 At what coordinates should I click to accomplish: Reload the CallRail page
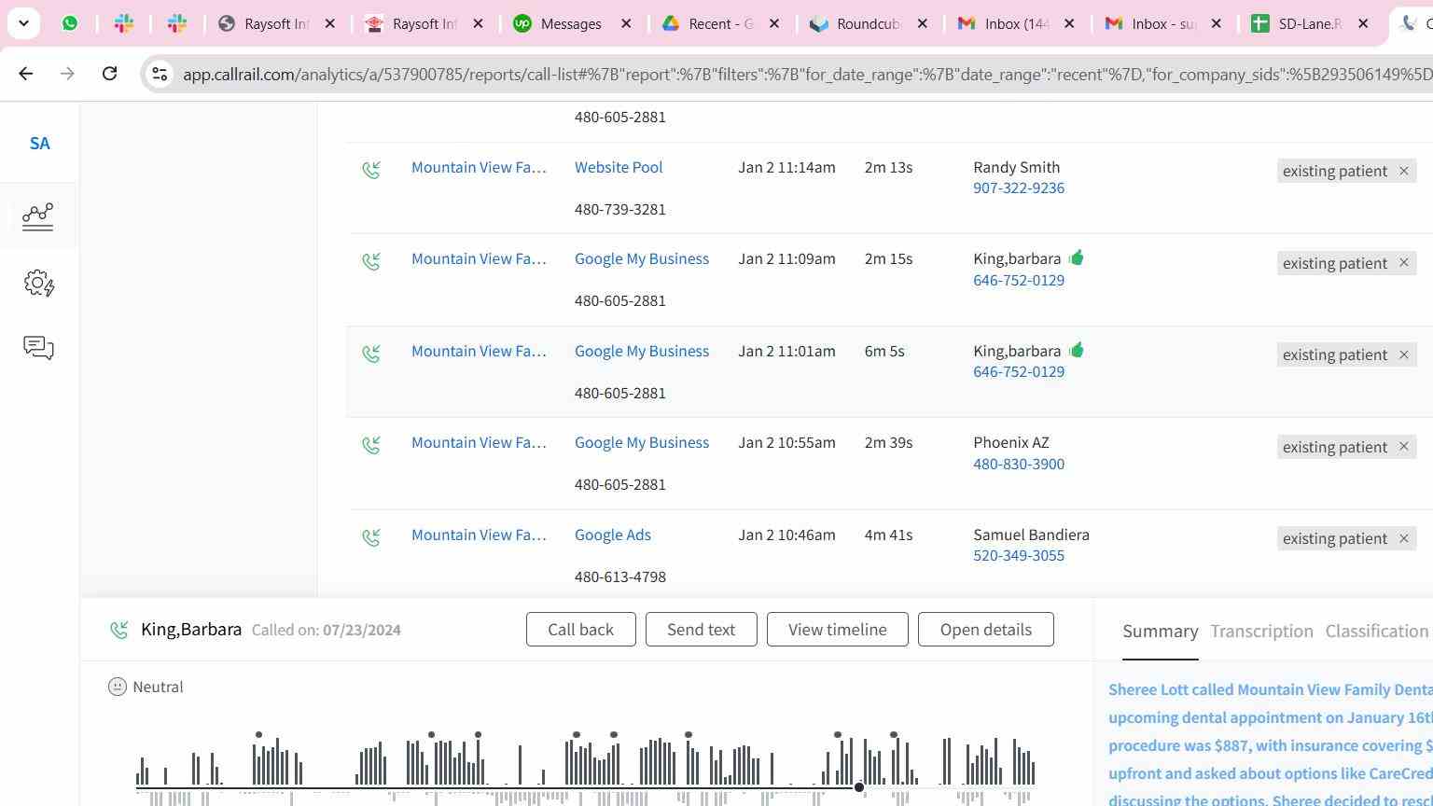[109, 74]
